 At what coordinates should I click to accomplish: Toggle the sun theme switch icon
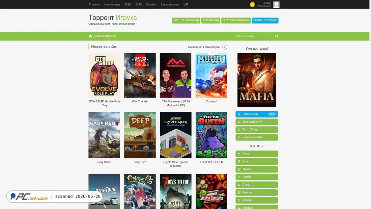pos(252,4)
